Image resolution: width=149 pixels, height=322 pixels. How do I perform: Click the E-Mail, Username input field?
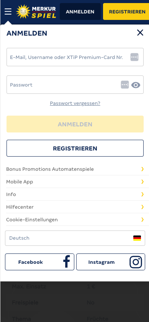click(x=75, y=57)
